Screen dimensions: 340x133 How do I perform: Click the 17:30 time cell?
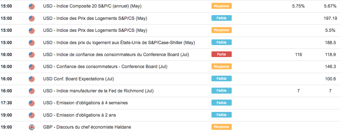(x=6, y=103)
